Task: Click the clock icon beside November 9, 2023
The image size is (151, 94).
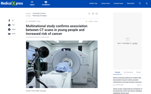Action: coord(27,21)
